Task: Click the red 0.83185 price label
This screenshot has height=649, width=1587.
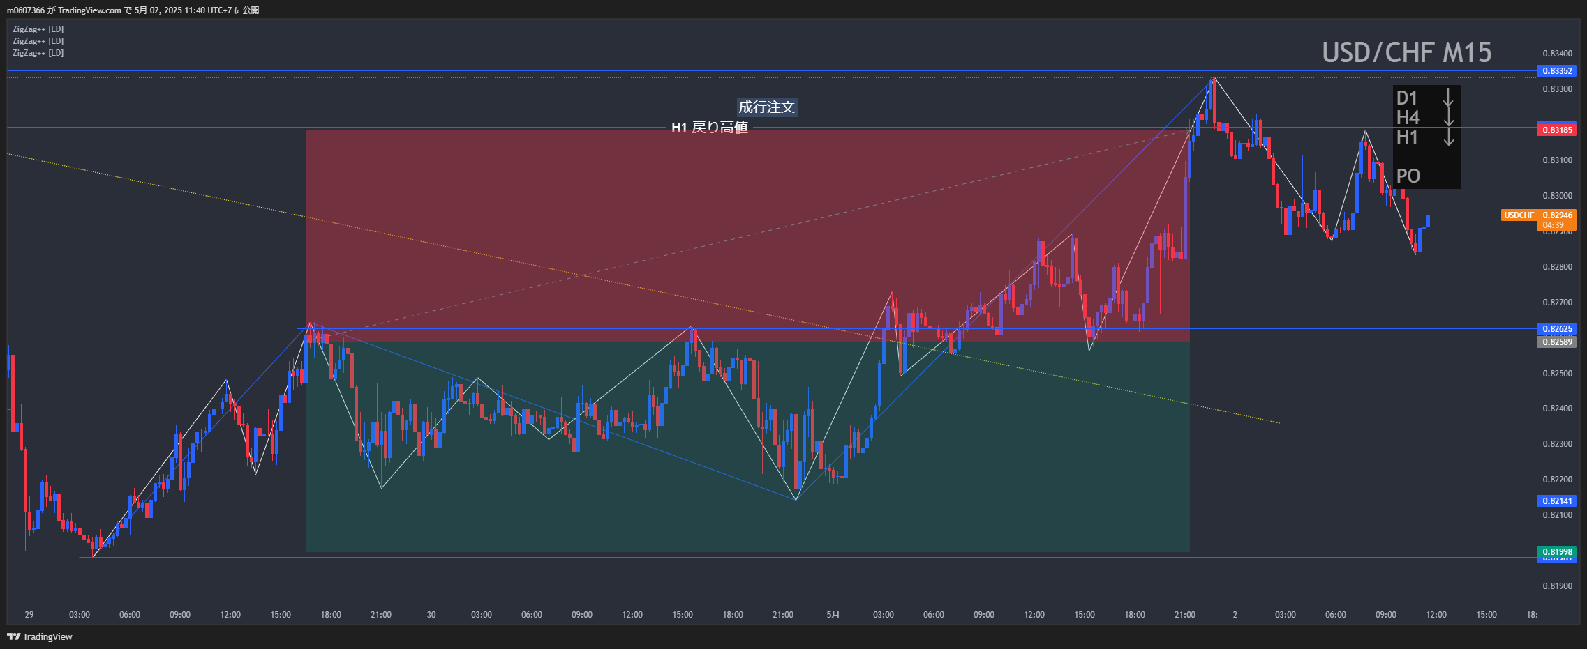Action: click(1557, 130)
